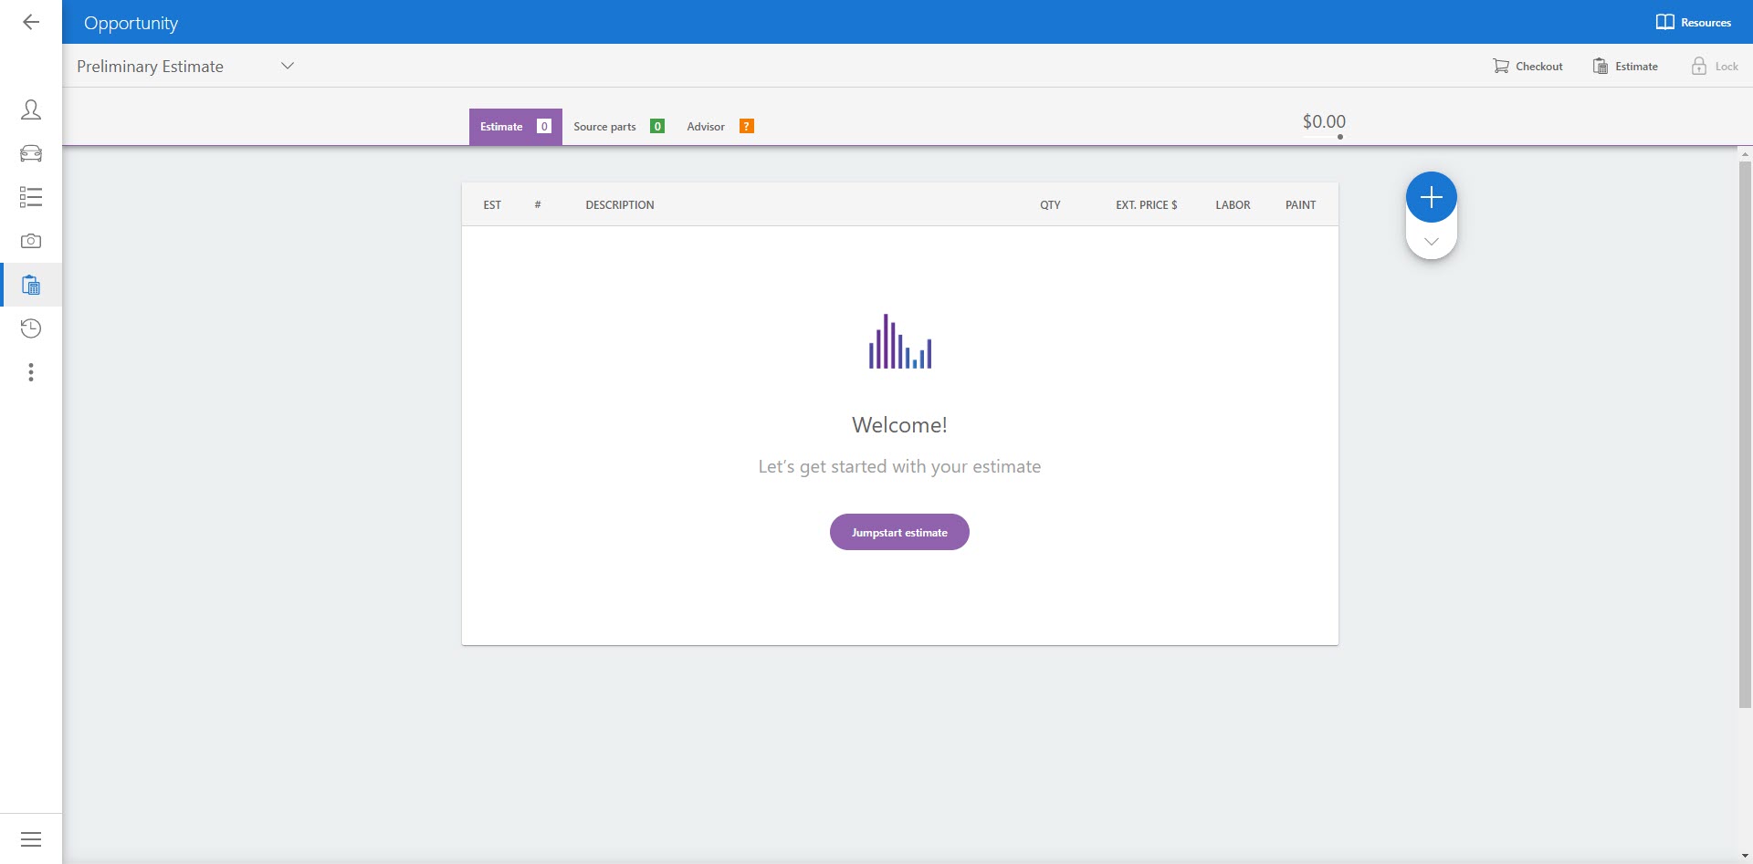Viewport: 1753px width, 864px height.
Task: Open the photos camera icon
Action: tap(31, 241)
